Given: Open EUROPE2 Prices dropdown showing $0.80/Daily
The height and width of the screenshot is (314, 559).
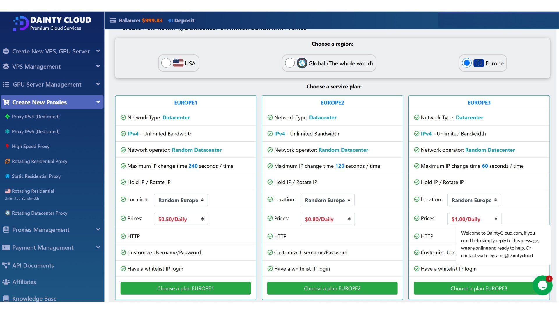Looking at the screenshot, I should click(328, 219).
